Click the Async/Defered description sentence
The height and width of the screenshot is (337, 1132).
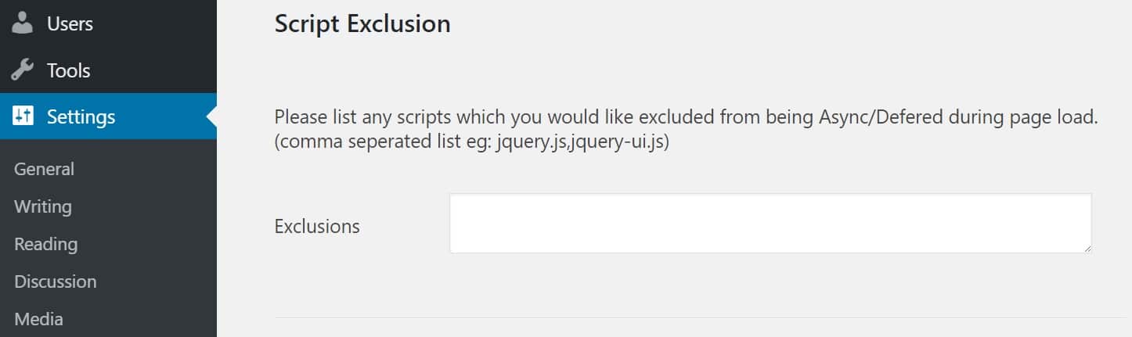tap(686, 118)
